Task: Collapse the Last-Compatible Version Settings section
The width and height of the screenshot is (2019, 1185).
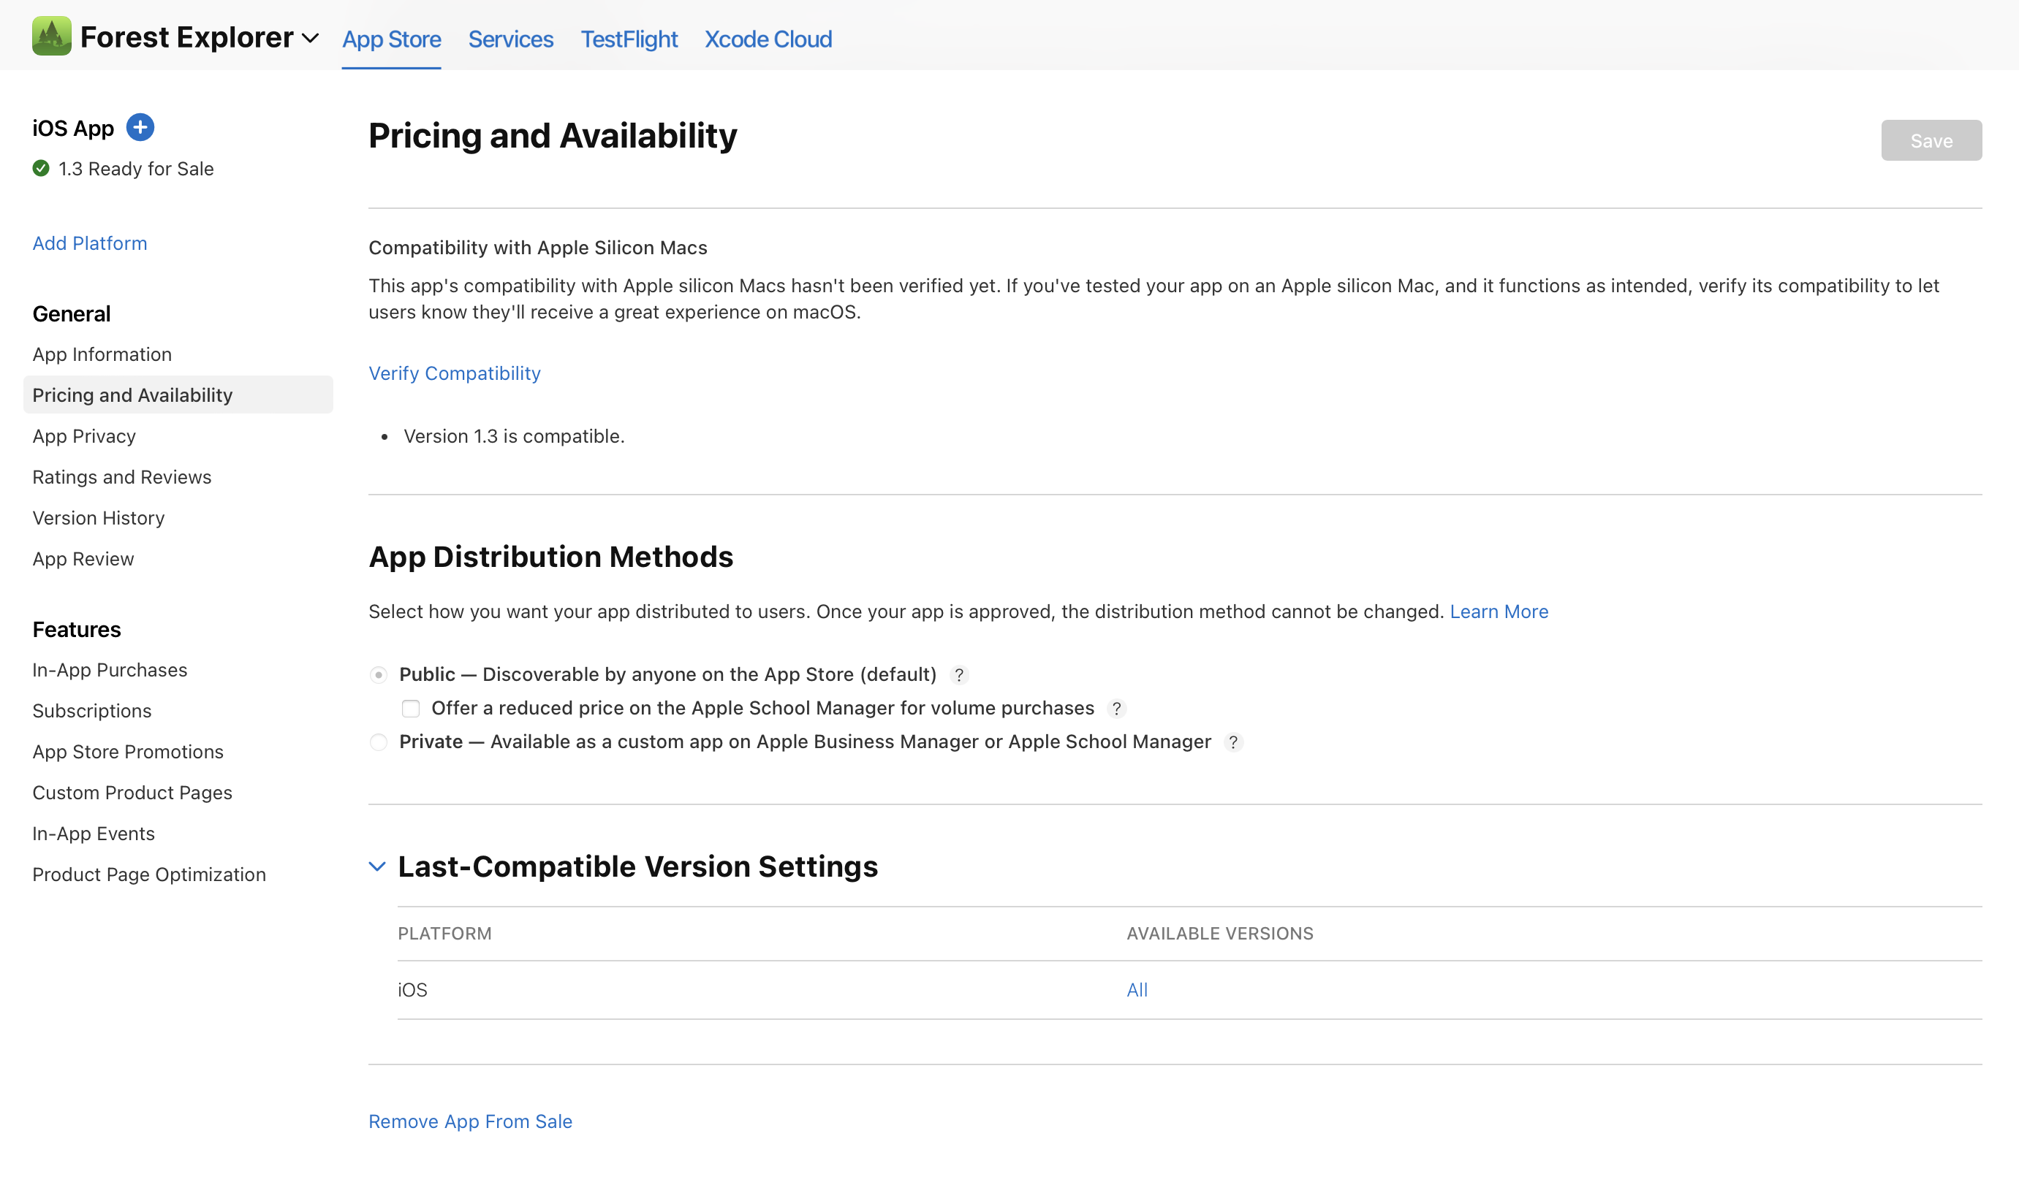Action: coord(376,866)
